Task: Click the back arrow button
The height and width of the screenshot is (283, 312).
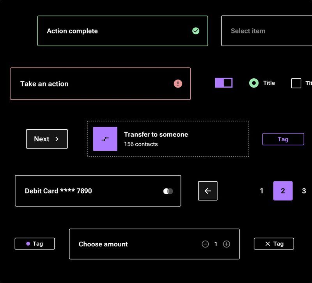Action: (207, 191)
